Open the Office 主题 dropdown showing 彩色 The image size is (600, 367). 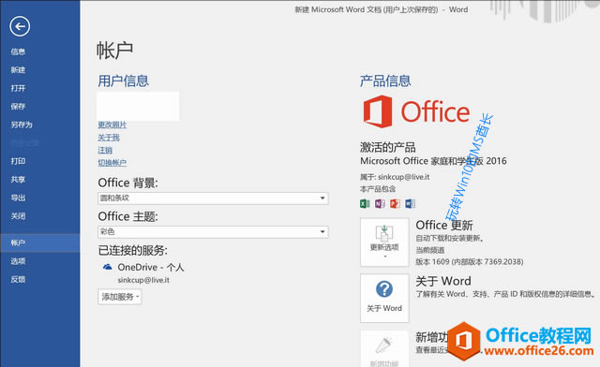213,231
